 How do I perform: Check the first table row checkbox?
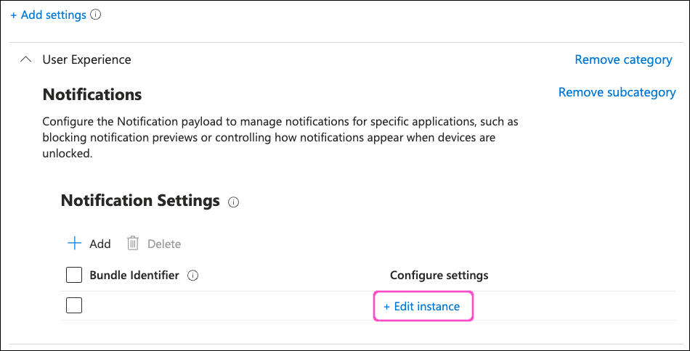click(x=74, y=305)
